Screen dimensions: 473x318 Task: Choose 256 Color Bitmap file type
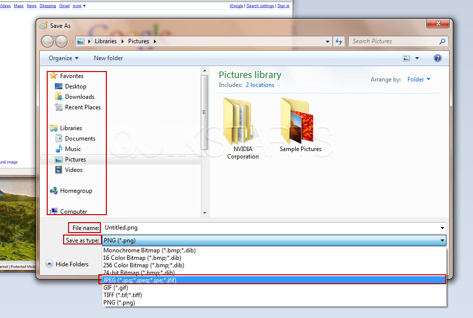point(274,265)
